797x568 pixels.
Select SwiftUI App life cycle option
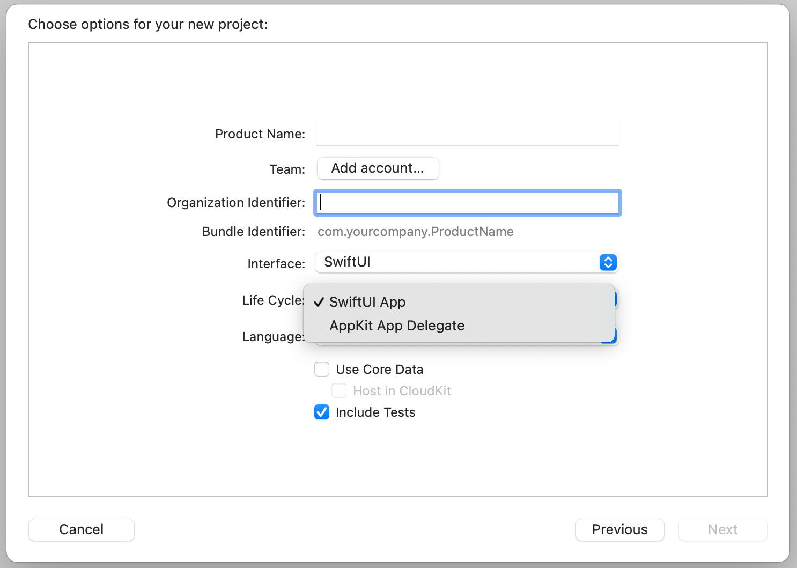[459, 302]
